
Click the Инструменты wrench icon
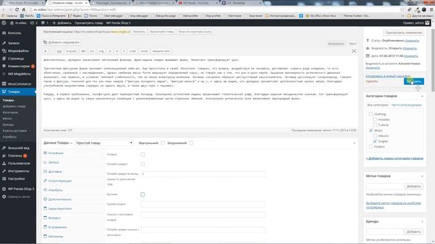pos(4,171)
